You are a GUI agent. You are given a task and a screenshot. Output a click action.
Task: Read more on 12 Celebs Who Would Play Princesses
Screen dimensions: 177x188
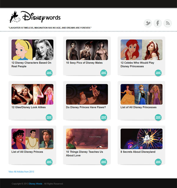point(158,73)
